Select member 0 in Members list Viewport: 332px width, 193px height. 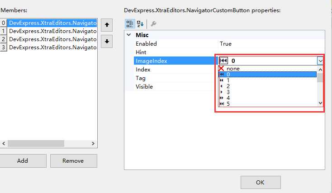(49, 23)
